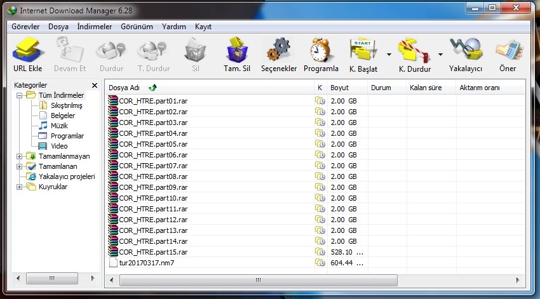Sort by Aktarım oranı column header

490,88
